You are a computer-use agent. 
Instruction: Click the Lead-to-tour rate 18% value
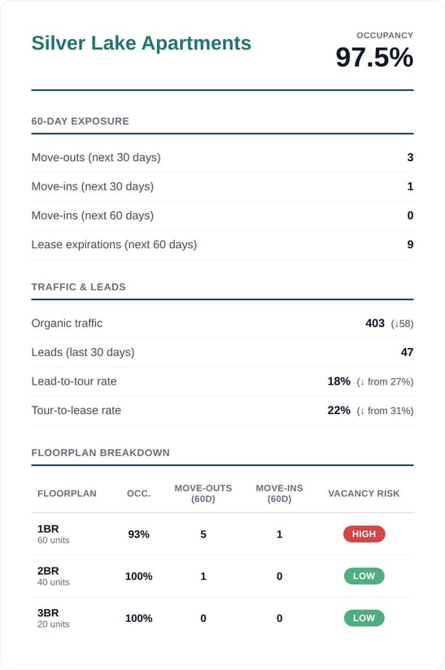tap(339, 381)
